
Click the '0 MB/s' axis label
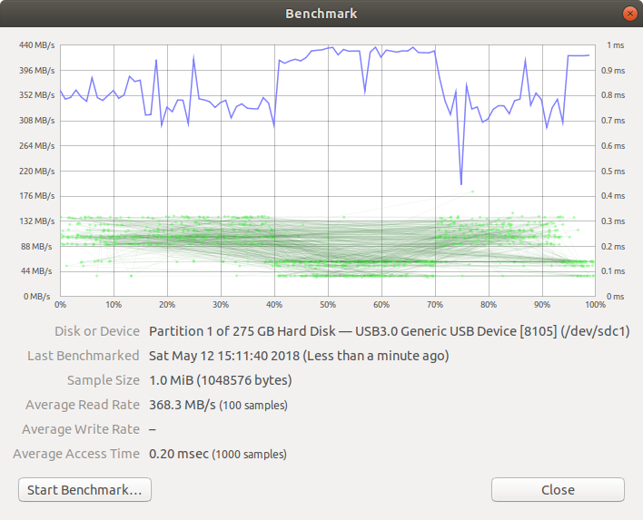pyautogui.click(x=37, y=297)
